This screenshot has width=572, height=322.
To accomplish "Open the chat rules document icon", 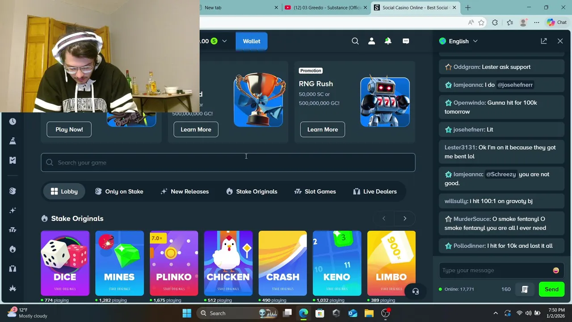I will tap(525, 289).
